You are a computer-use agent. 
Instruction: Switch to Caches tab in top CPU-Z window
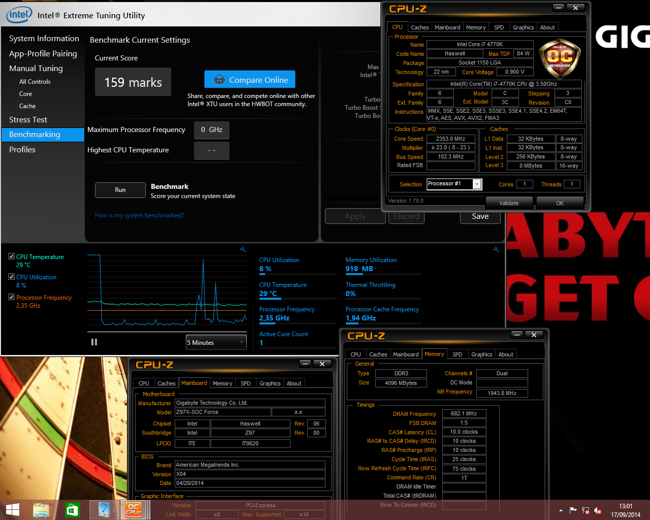click(419, 27)
